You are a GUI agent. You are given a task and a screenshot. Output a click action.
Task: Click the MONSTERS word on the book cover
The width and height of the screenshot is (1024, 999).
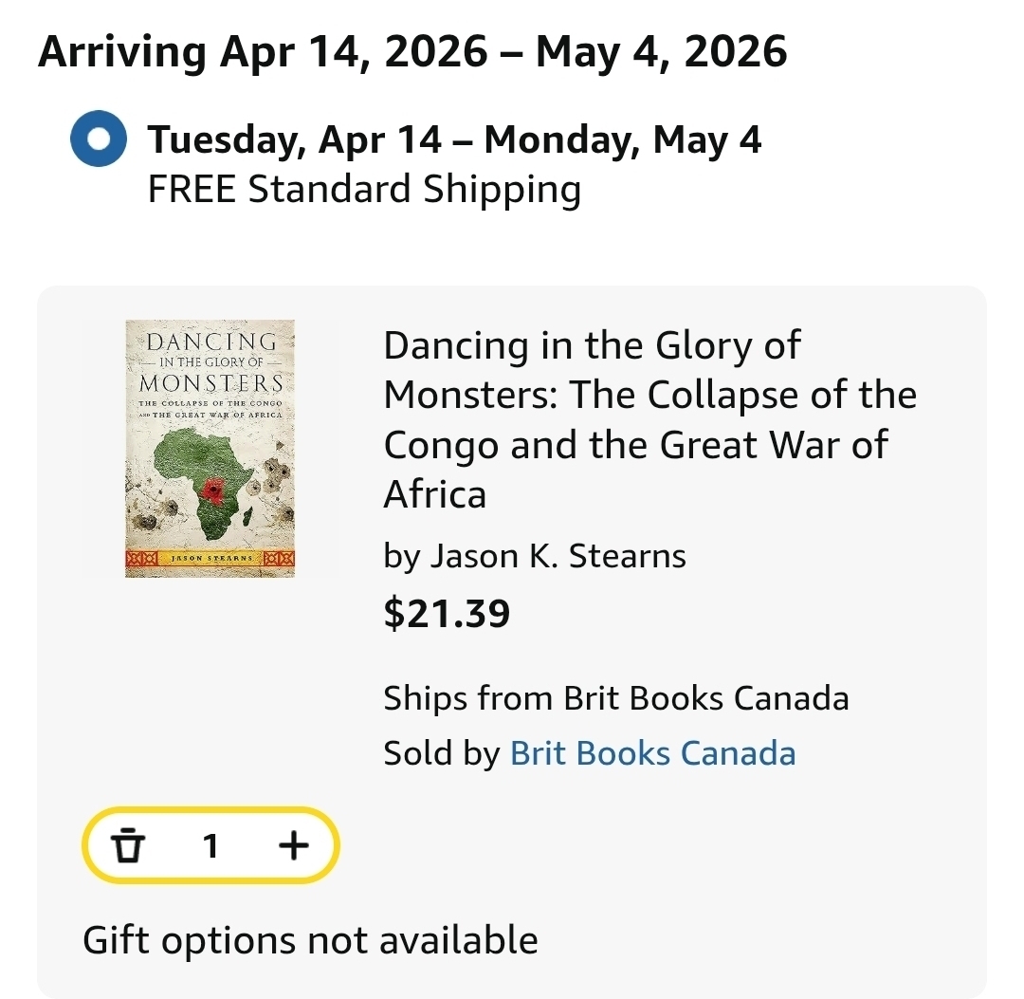pyautogui.click(x=210, y=383)
